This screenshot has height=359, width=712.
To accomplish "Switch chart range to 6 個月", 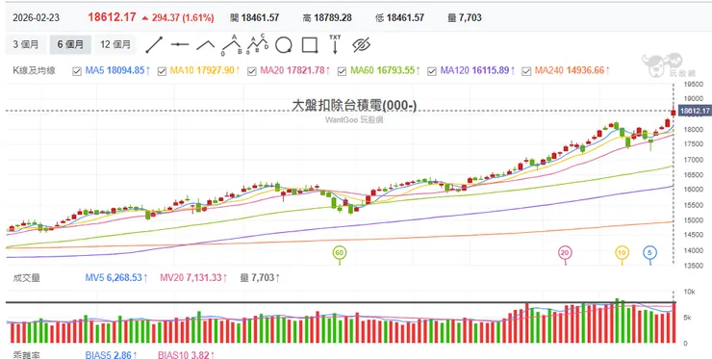I will 70,44.
